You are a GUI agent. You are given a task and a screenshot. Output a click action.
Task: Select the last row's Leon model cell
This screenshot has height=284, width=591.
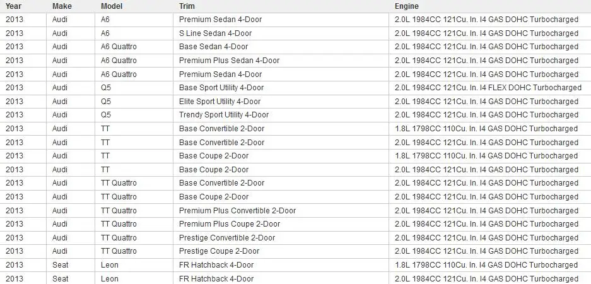(x=134, y=279)
